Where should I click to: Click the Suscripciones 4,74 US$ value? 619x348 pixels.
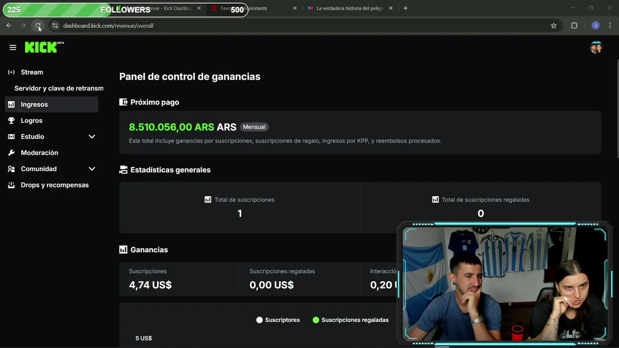(150, 285)
